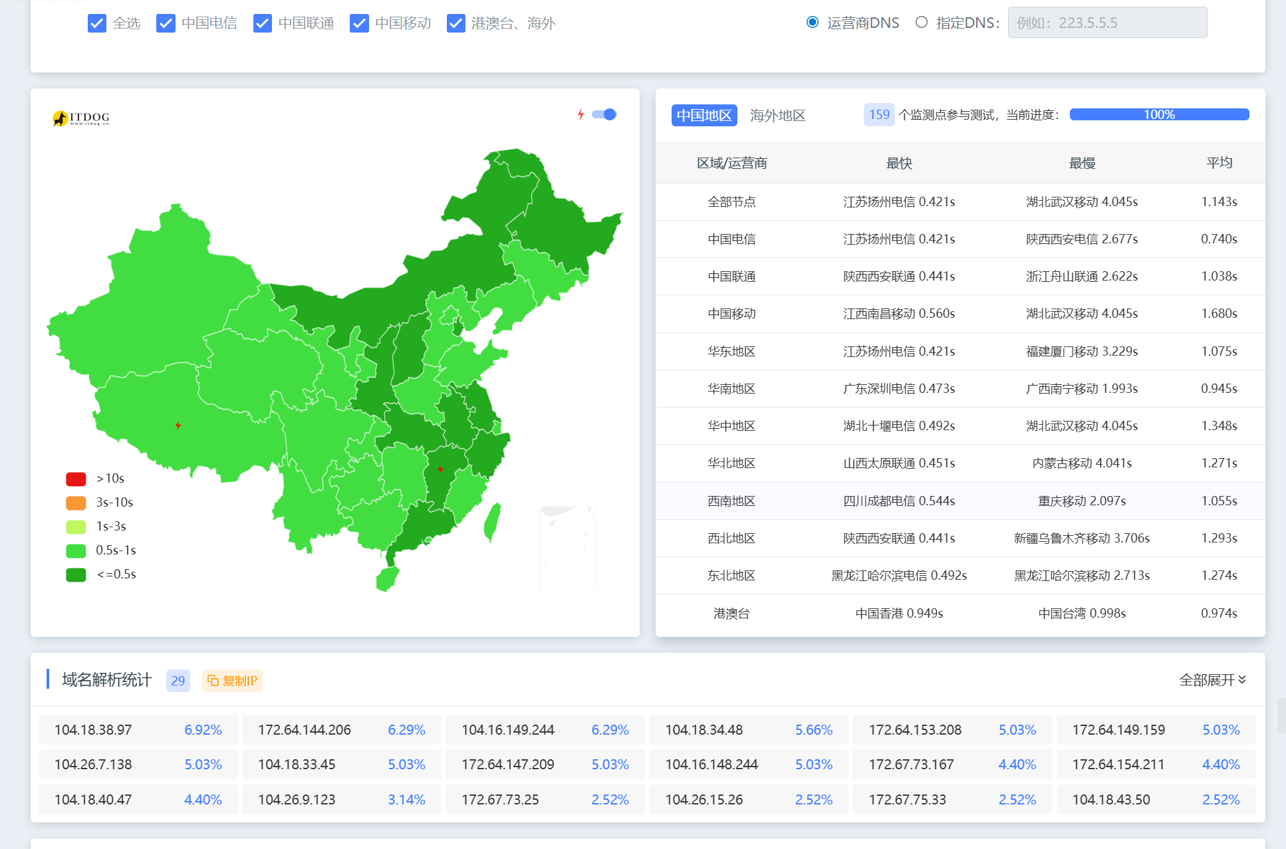Click the custom DNS input field

(x=1107, y=23)
